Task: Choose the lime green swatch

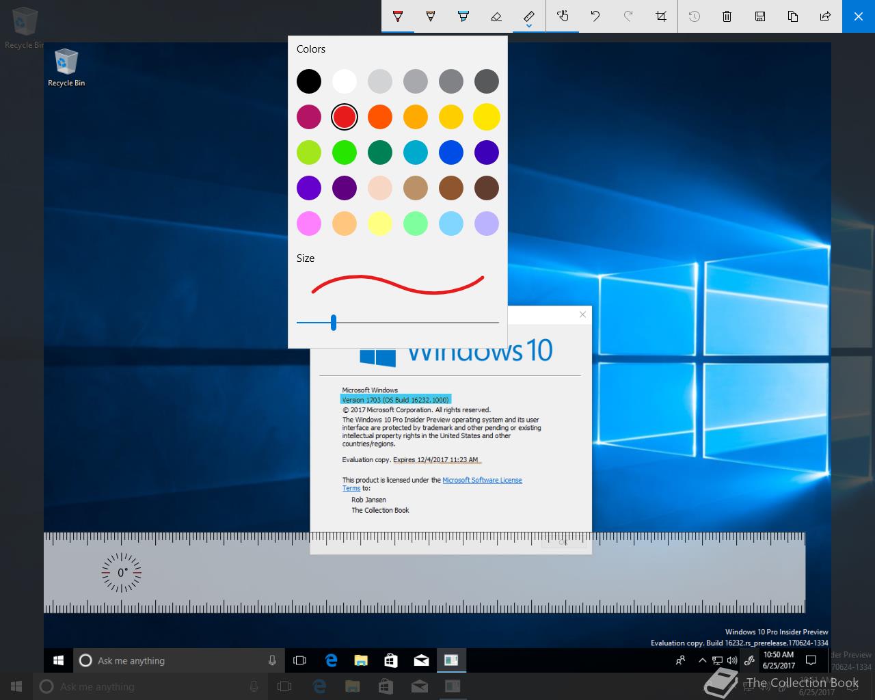Action: tap(309, 152)
